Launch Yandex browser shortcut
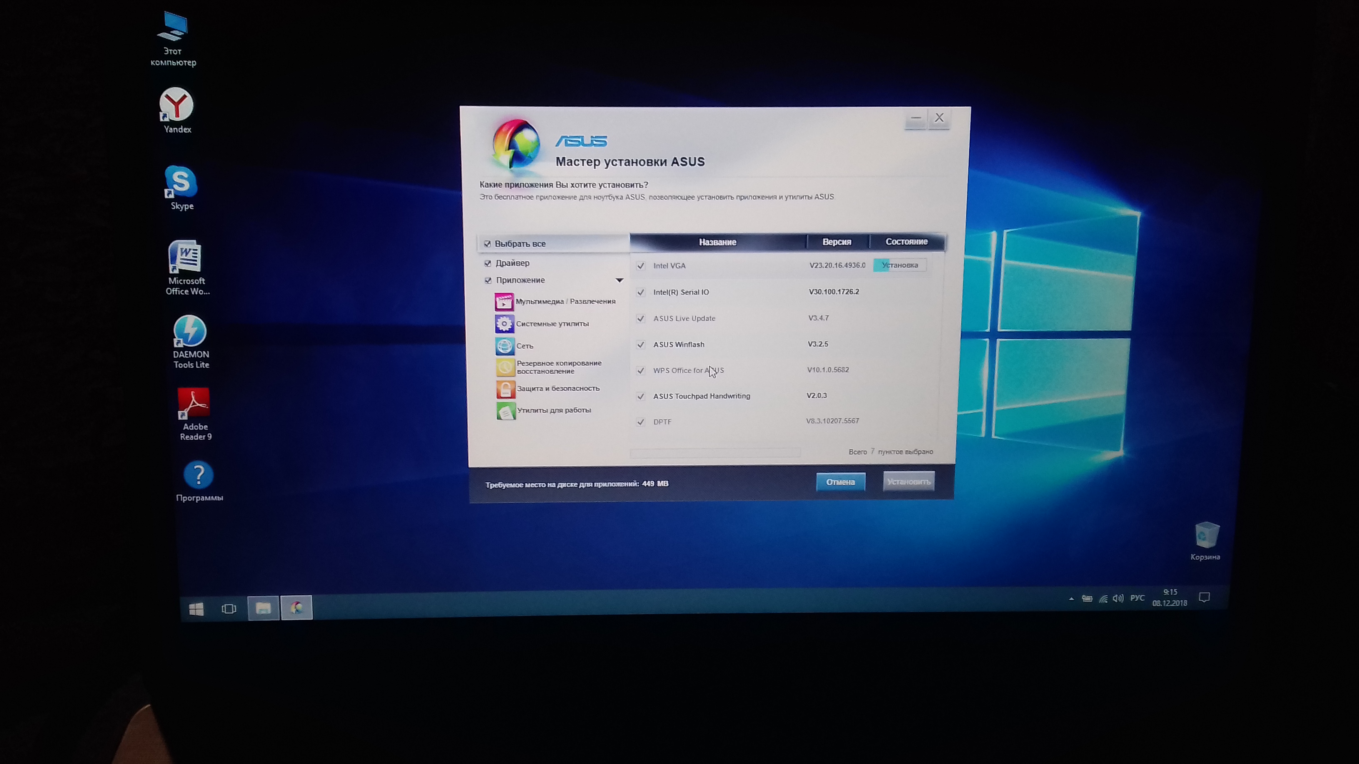 tap(177, 111)
